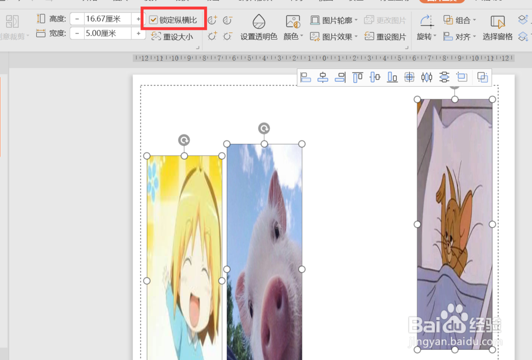Click the equal size icon in floating toolbar
Viewport: 532px width, 360px height.
tap(462, 77)
